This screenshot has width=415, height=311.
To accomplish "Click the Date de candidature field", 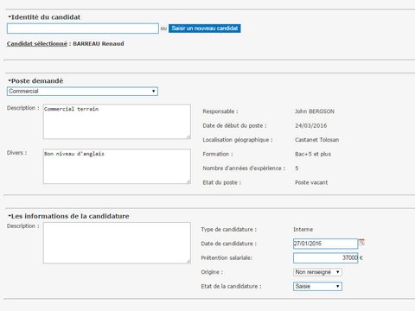I will 325,244.
